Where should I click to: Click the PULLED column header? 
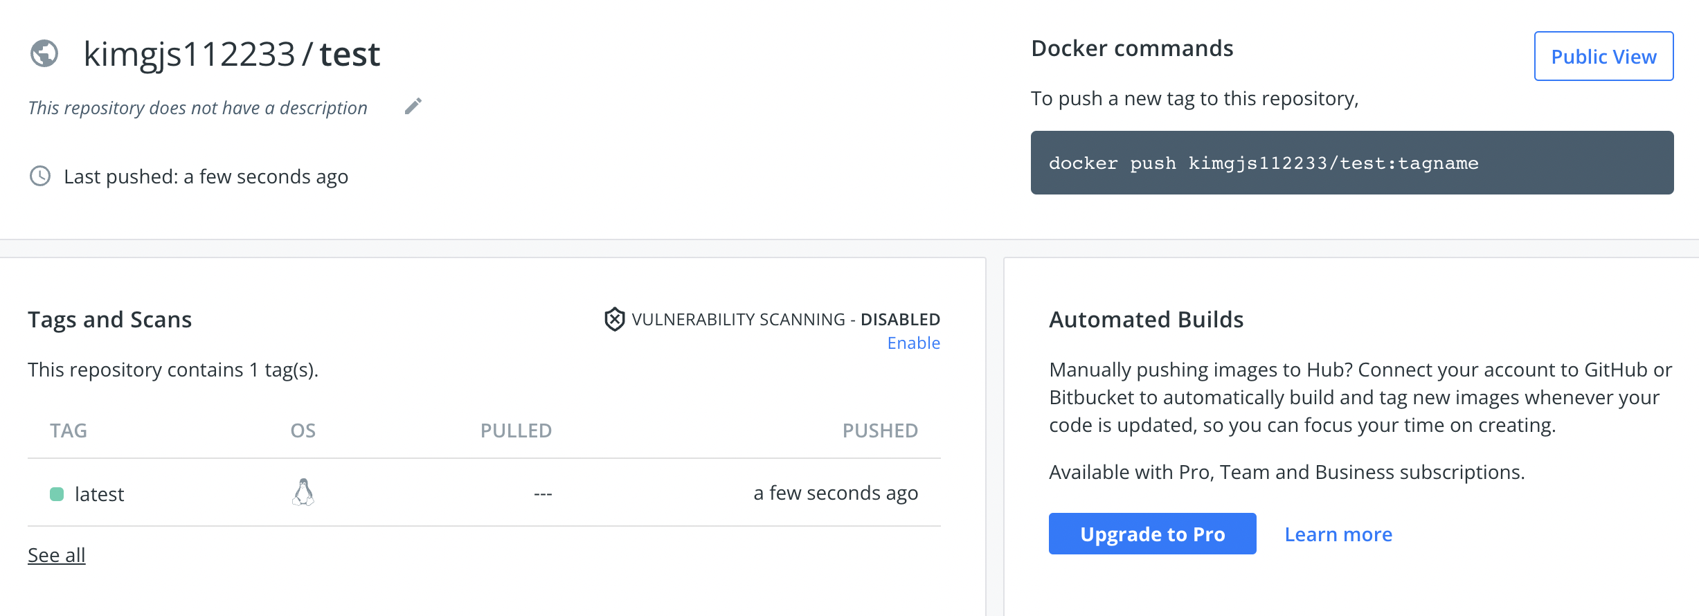coord(516,431)
